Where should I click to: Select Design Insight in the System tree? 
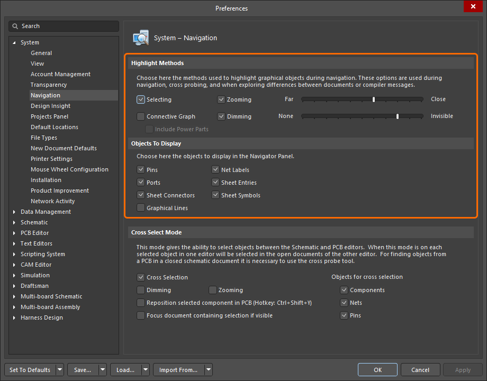(x=50, y=106)
